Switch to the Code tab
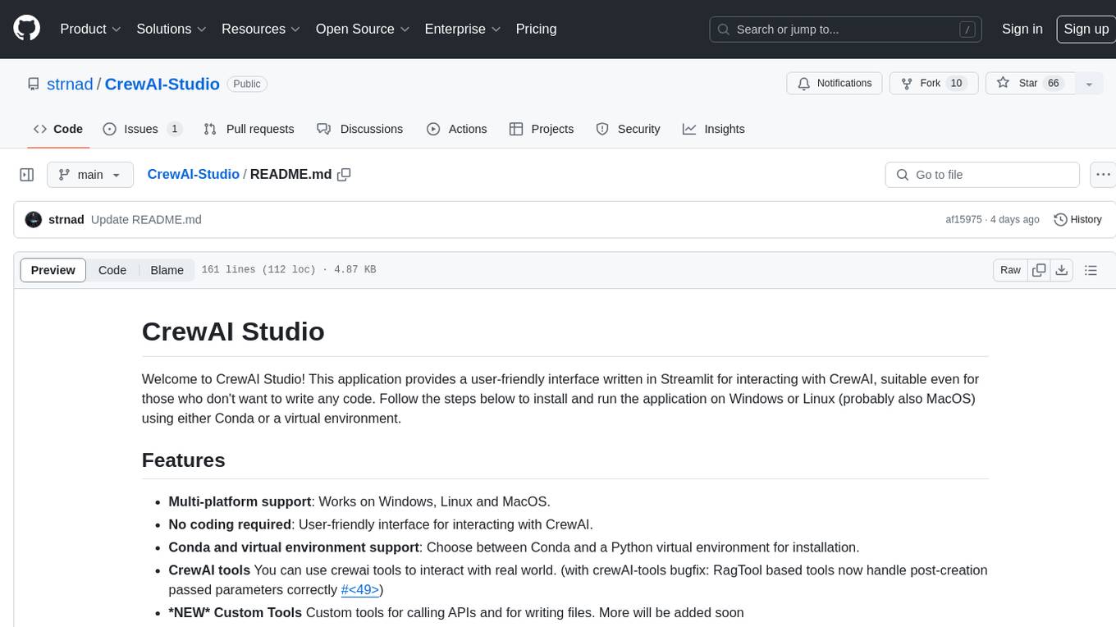 [58, 129]
